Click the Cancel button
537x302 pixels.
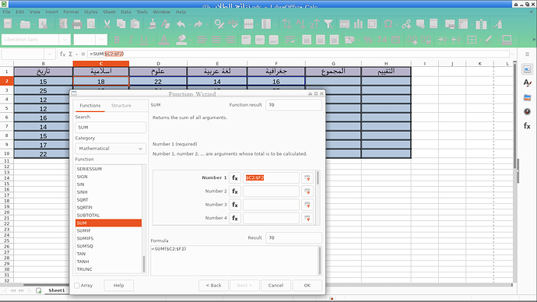click(x=276, y=285)
